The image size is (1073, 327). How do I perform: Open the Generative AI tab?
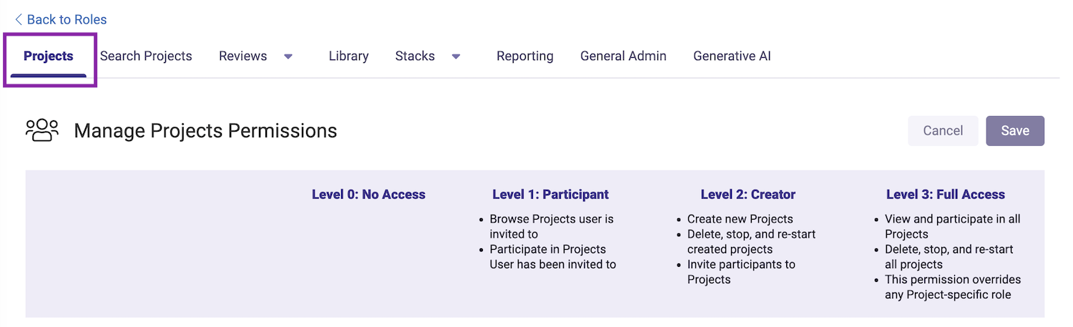pos(732,56)
